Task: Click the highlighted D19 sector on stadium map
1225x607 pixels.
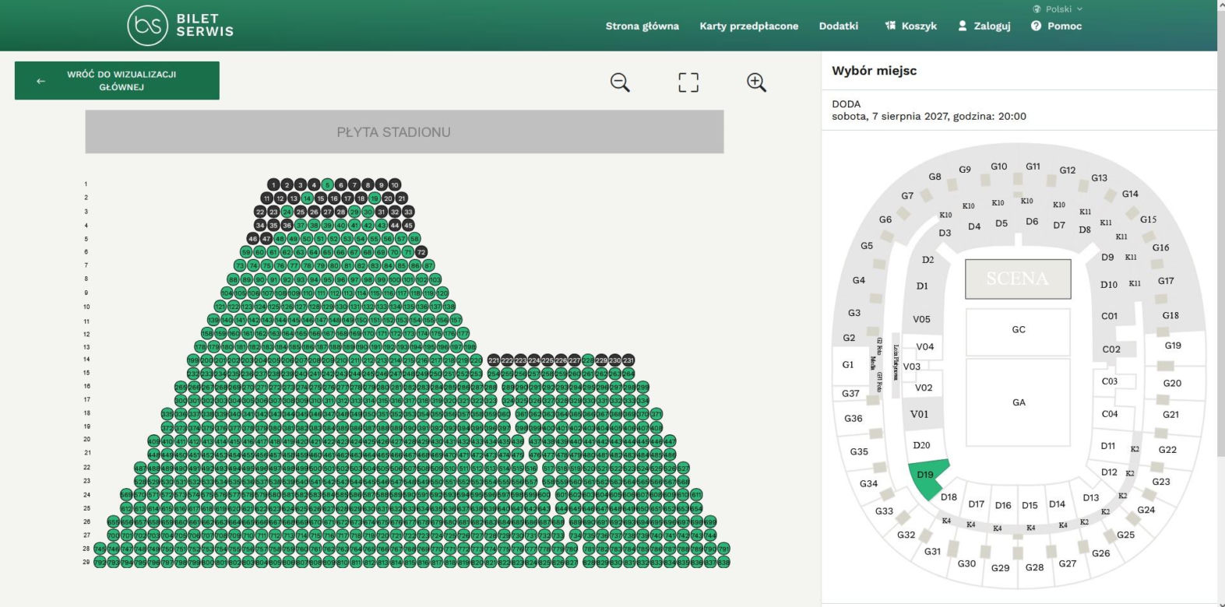Action: [x=927, y=477]
